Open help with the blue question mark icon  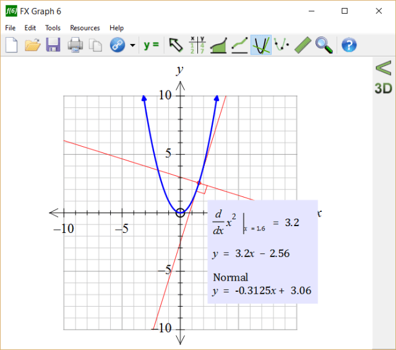pos(349,45)
